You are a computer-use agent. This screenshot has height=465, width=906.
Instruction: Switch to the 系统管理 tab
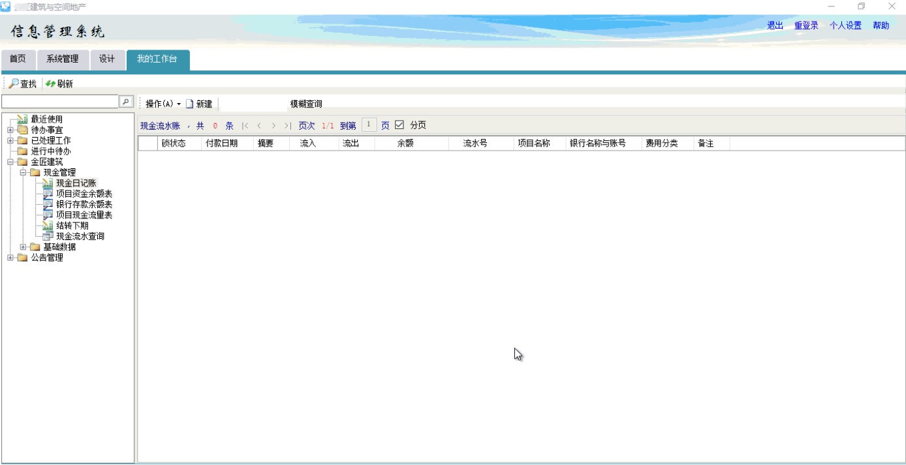[x=63, y=59]
